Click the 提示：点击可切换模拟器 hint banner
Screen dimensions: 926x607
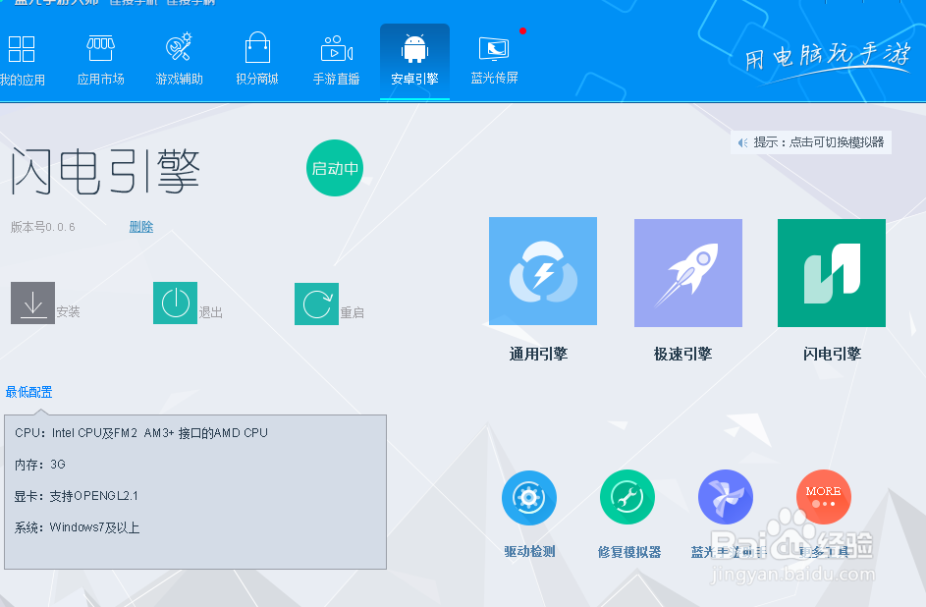811,142
